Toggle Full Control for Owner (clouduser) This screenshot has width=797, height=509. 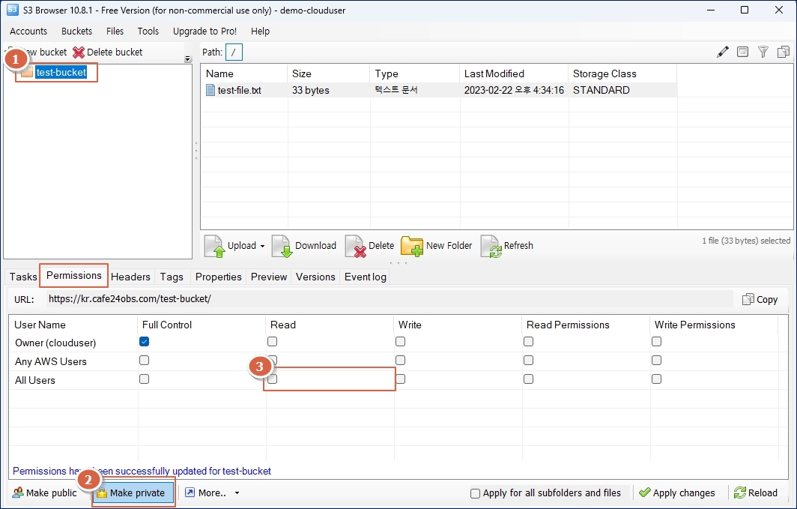(145, 342)
